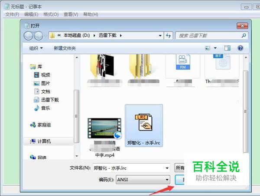Expand the 文件名 dropdown arrow
Image resolution: width=260 pixels, height=196 pixels.
coord(167,168)
